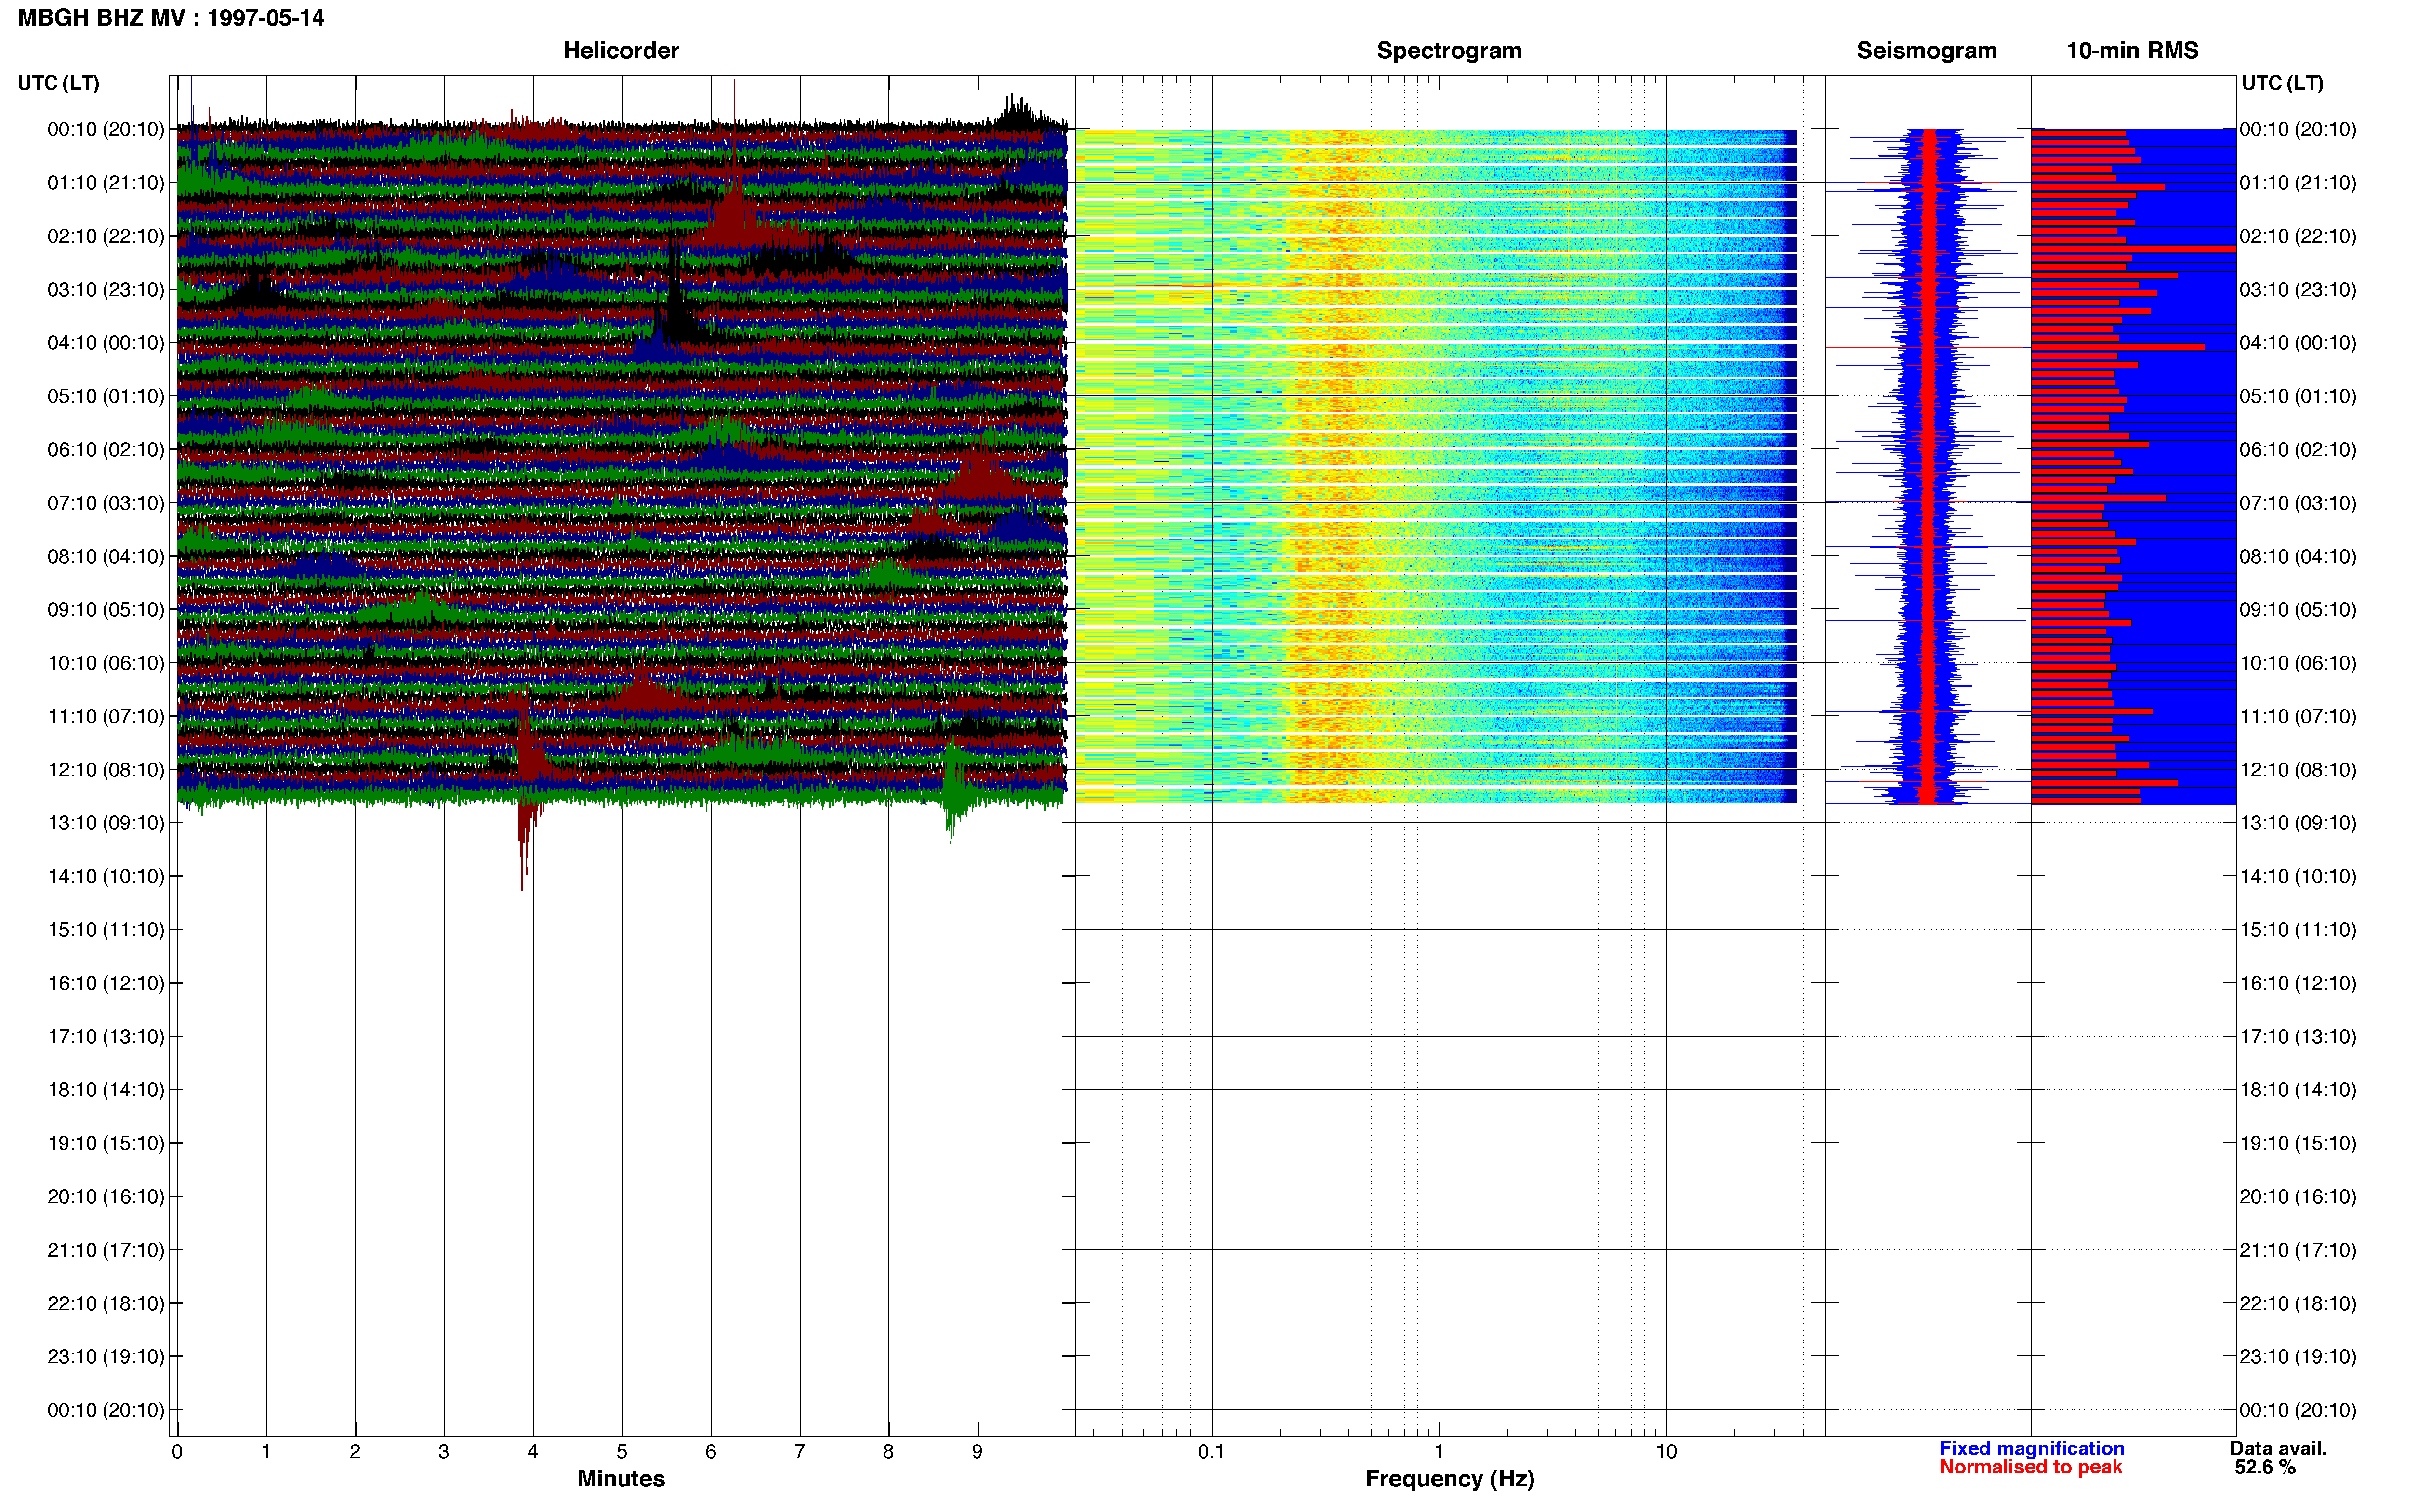This screenshot has width=2418, height=1512.
Task: Click the plot title 'MBGH BHZ MV : 1997-05-14'
Action: point(171,18)
